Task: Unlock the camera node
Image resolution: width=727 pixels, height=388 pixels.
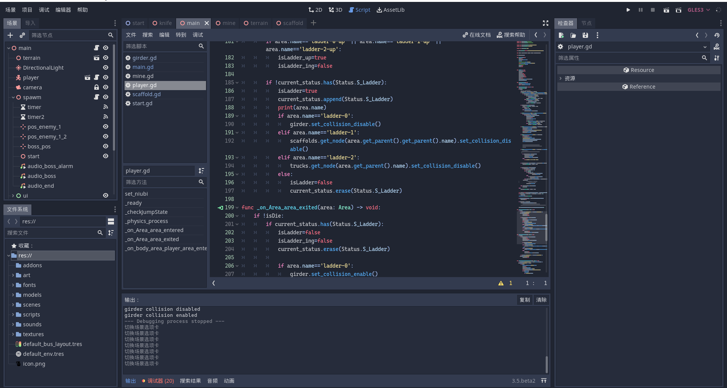Action: point(97,87)
